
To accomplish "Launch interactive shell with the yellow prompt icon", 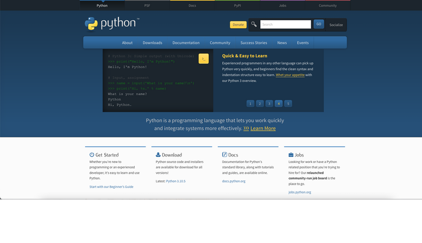I will (x=204, y=59).
